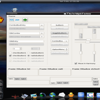Expand the GtkCombo dropdown arrow
The width and height of the screenshot is (100, 100).
[x=42, y=33]
